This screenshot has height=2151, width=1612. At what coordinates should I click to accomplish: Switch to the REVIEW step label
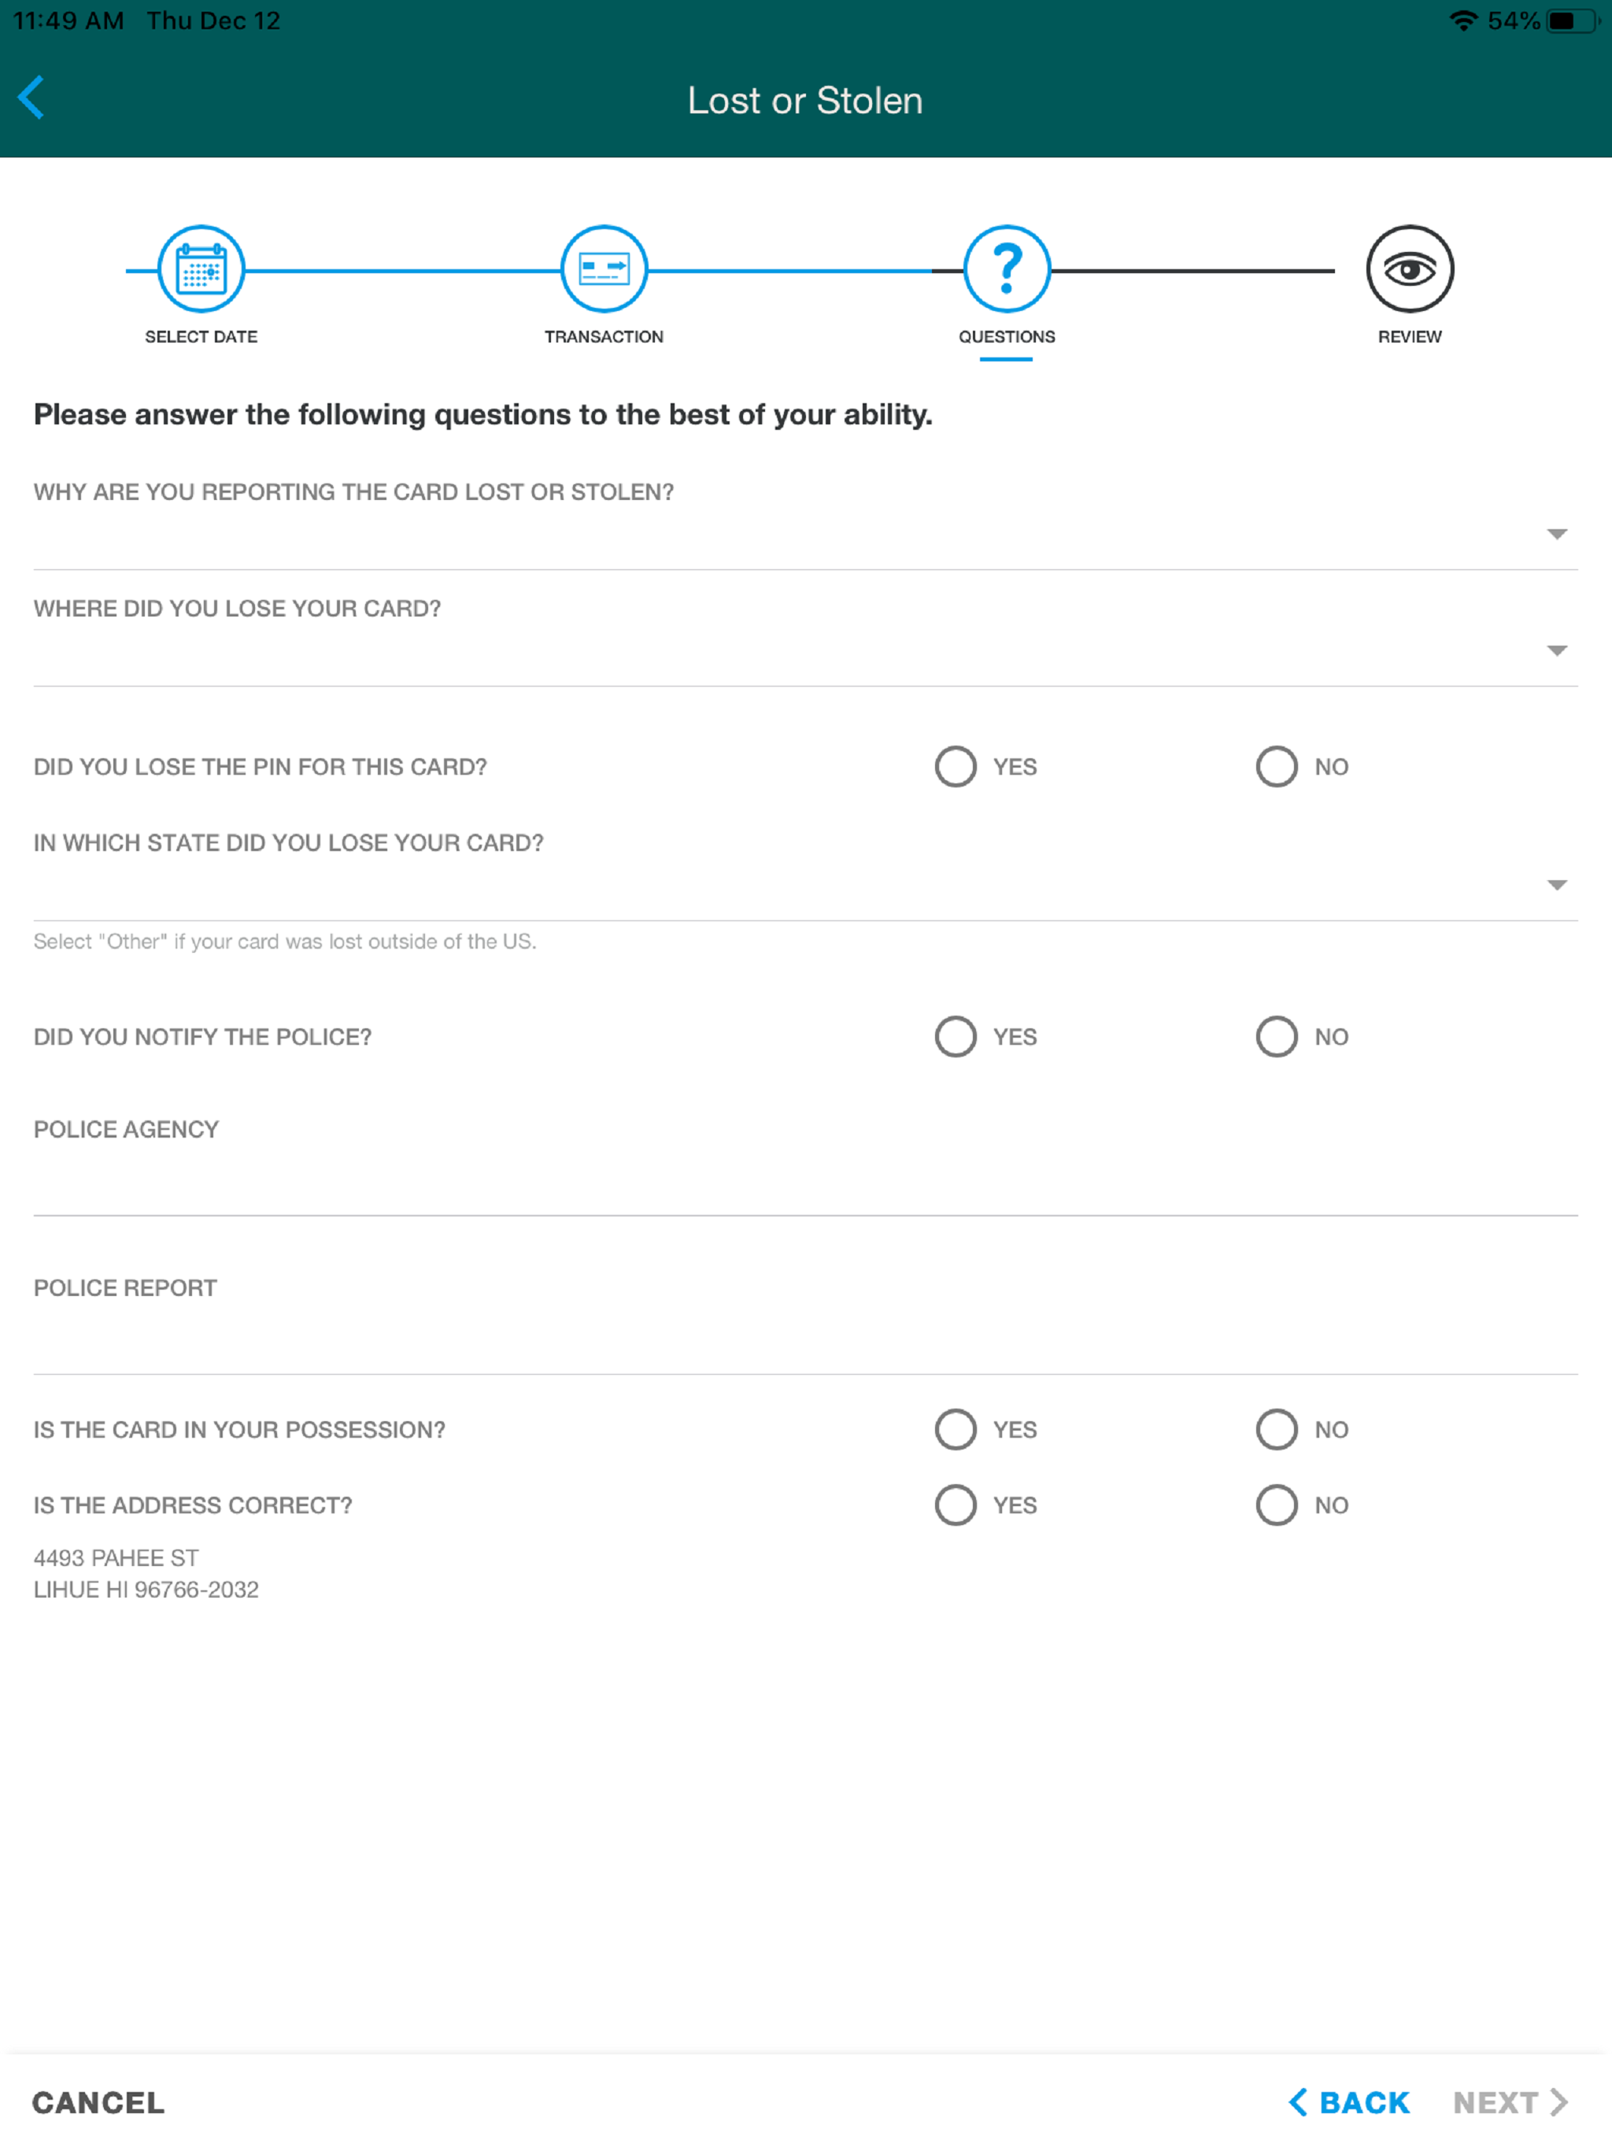(1410, 336)
